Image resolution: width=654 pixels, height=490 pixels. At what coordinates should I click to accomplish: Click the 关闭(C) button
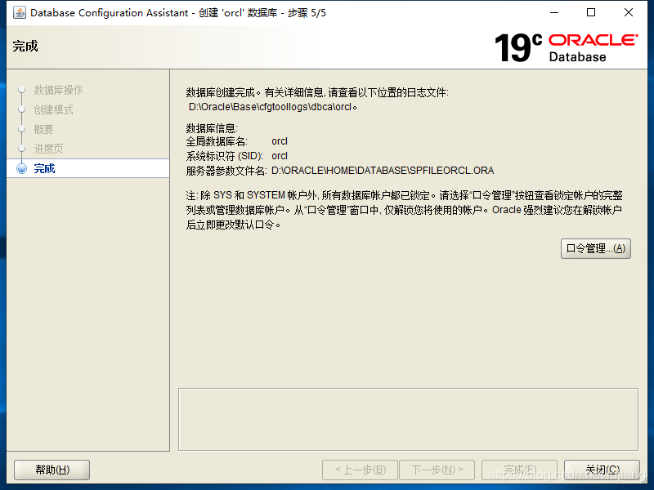[x=602, y=470]
